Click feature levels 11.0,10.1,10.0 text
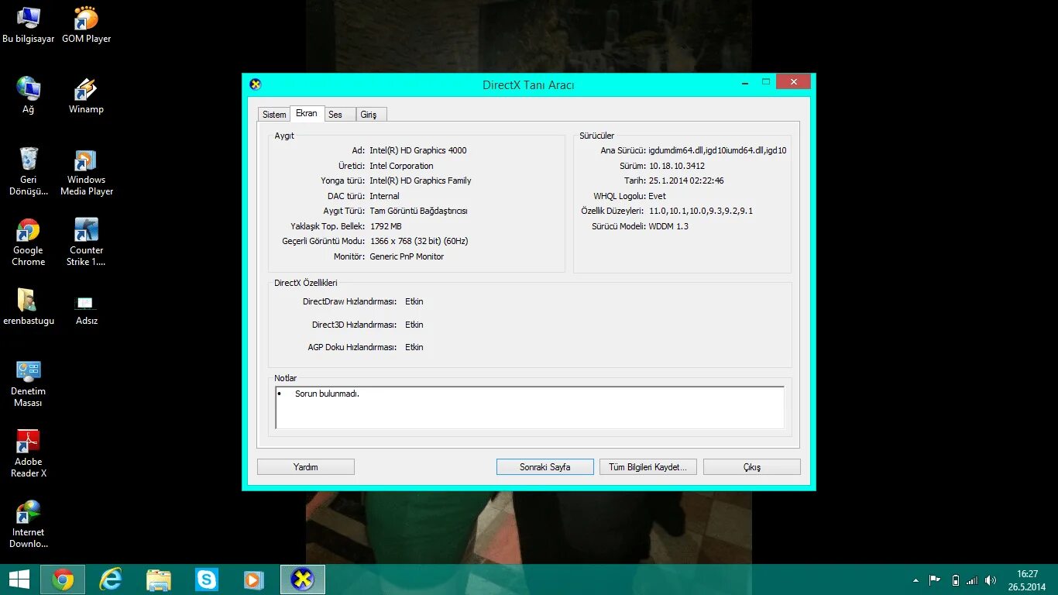The image size is (1058, 595). click(701, 211)
